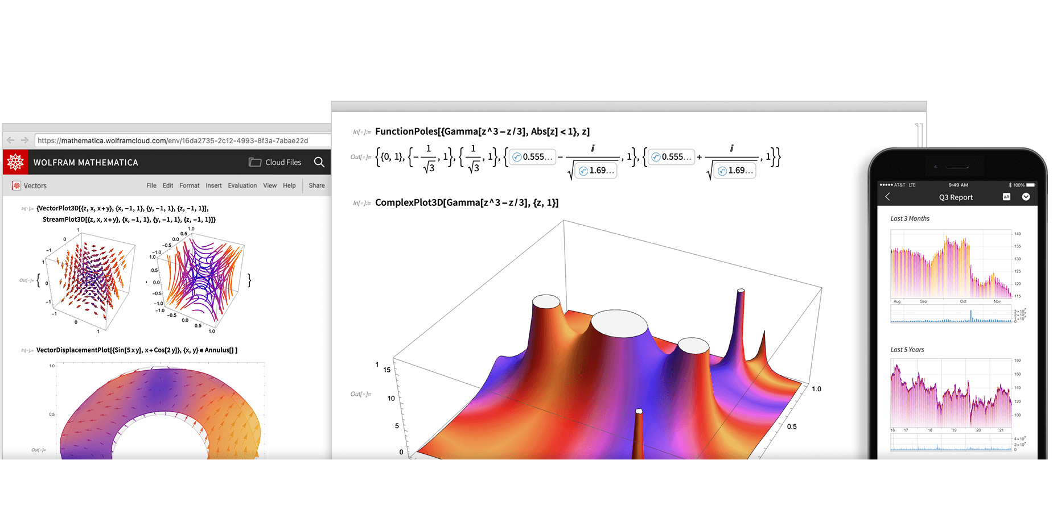The width and height of the screenshot is (1053, 526).
Task: Click the Vectors notebook document icon
Action: click(16, 185)
